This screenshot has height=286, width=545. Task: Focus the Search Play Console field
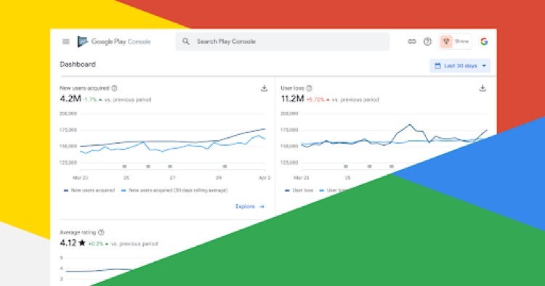282,41
